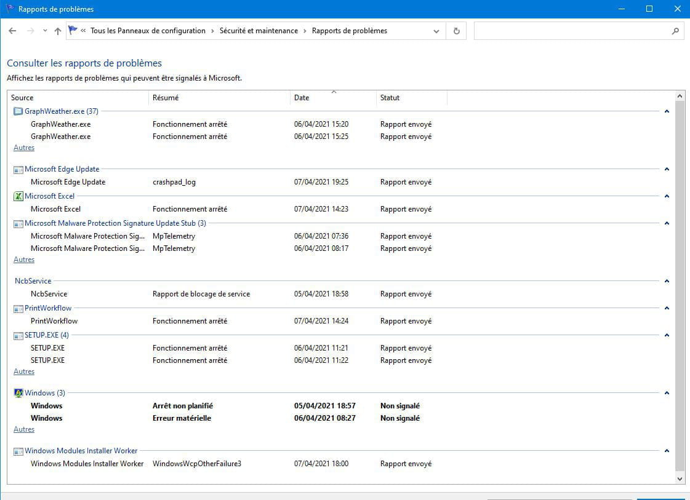The height and width of the screenshot is (500, 690).
Task: Show Autres reports under Windows group
Action: tap(24, 429)
